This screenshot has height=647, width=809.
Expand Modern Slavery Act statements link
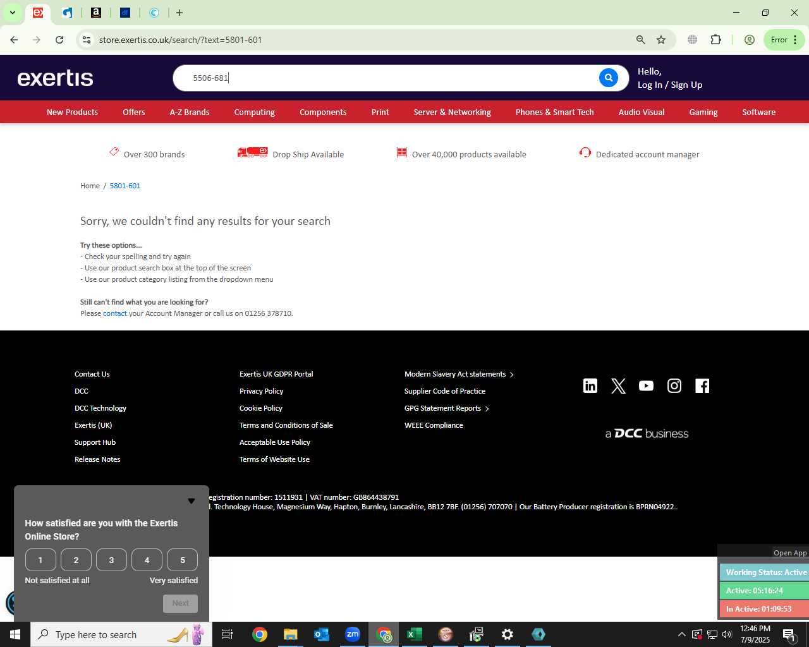pos(459,374)
